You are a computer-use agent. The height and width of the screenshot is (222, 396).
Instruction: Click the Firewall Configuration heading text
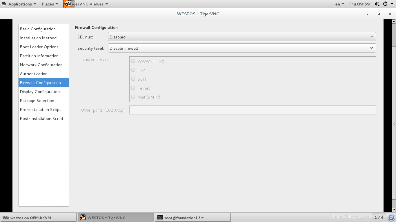[96, 27]
